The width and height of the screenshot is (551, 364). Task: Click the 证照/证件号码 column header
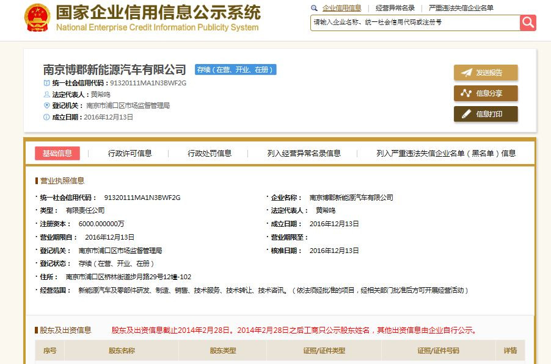[438, 351]
